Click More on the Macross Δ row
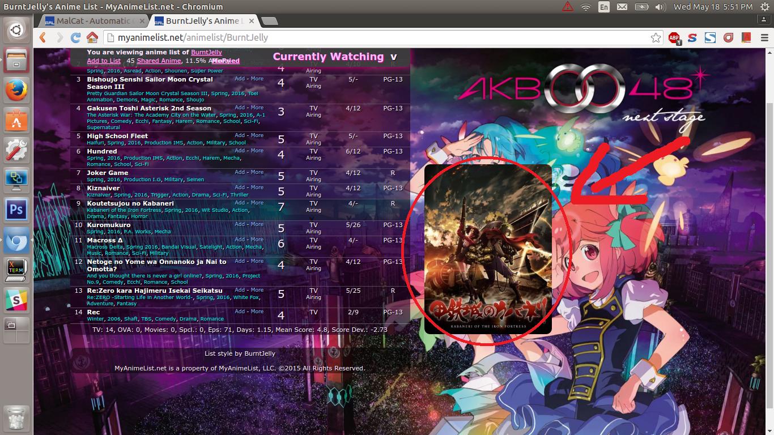Screen dimensions: 774x435 257,240
